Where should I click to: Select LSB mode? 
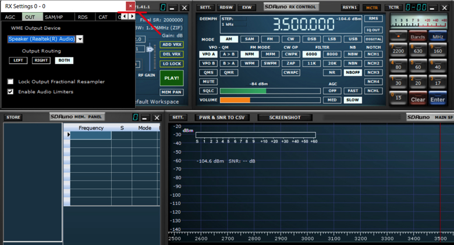coord(332,39)
